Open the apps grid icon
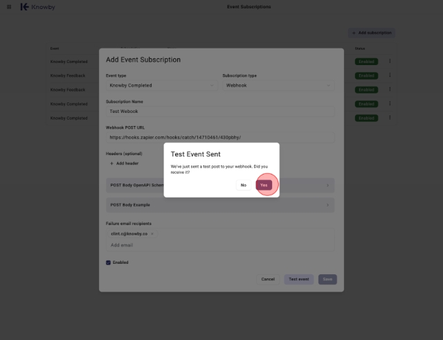 click(9, 7)
